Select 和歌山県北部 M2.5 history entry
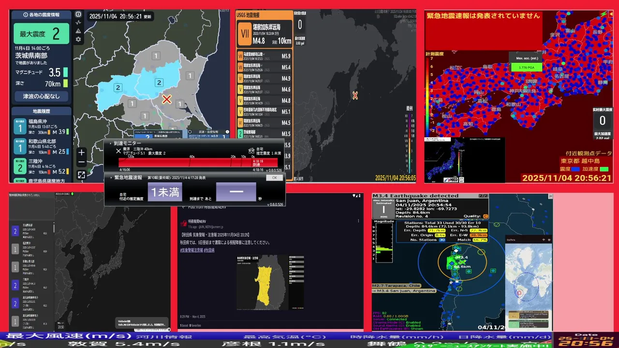Viewport: 619px width, 348px height. 41,147
